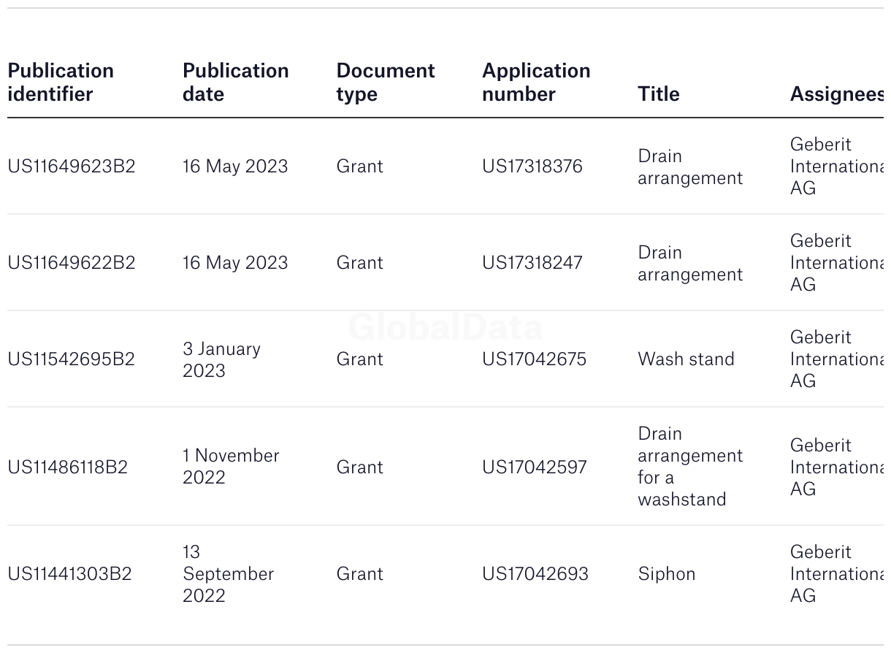The height and width of the screenshot is (653, 891).
Task: Open publication US11649622B2
Action: pyautogui.click(x=72, y=263)
